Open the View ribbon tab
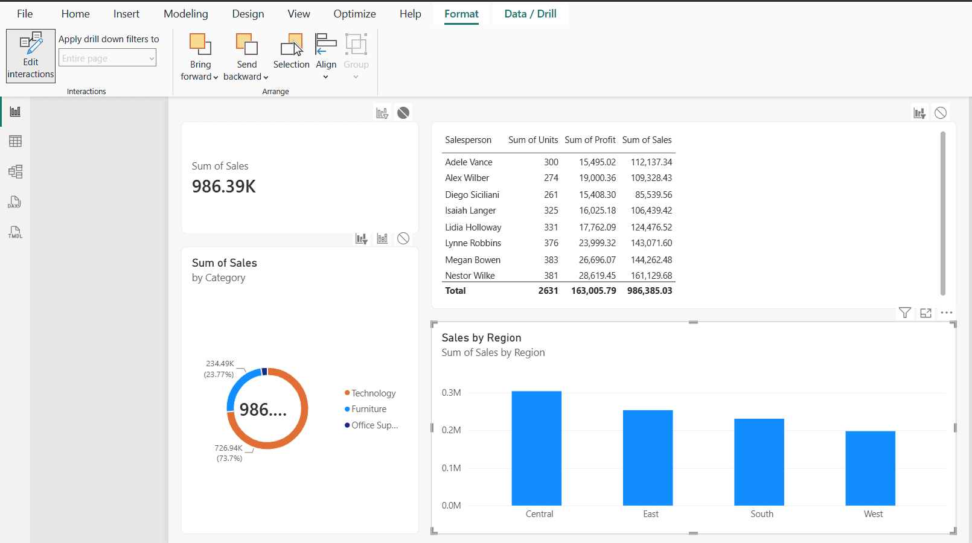 [x=299, y=13]
